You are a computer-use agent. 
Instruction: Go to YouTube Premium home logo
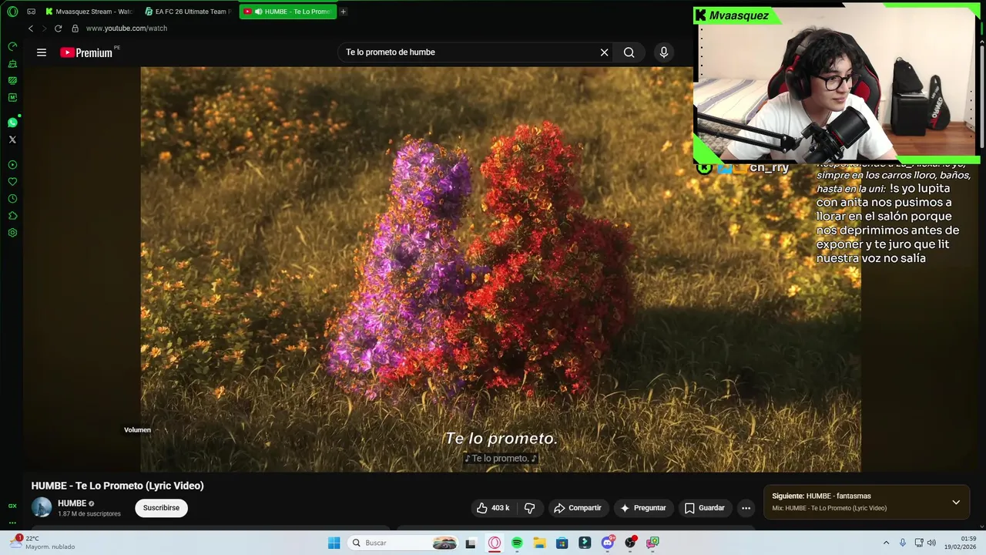pyautogui.click(x=86, y=52)
